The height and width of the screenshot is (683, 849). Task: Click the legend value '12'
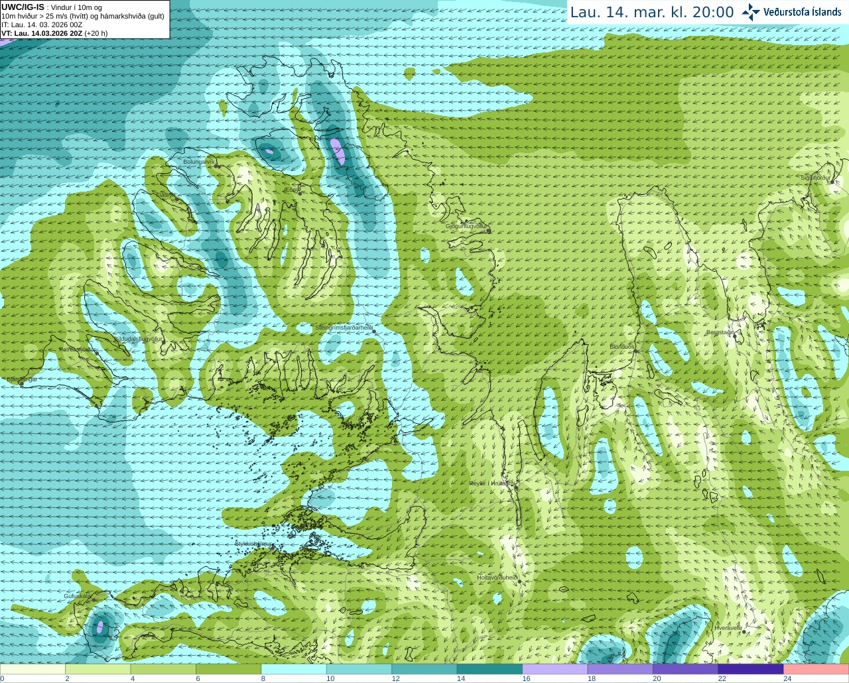coord(395,678)
